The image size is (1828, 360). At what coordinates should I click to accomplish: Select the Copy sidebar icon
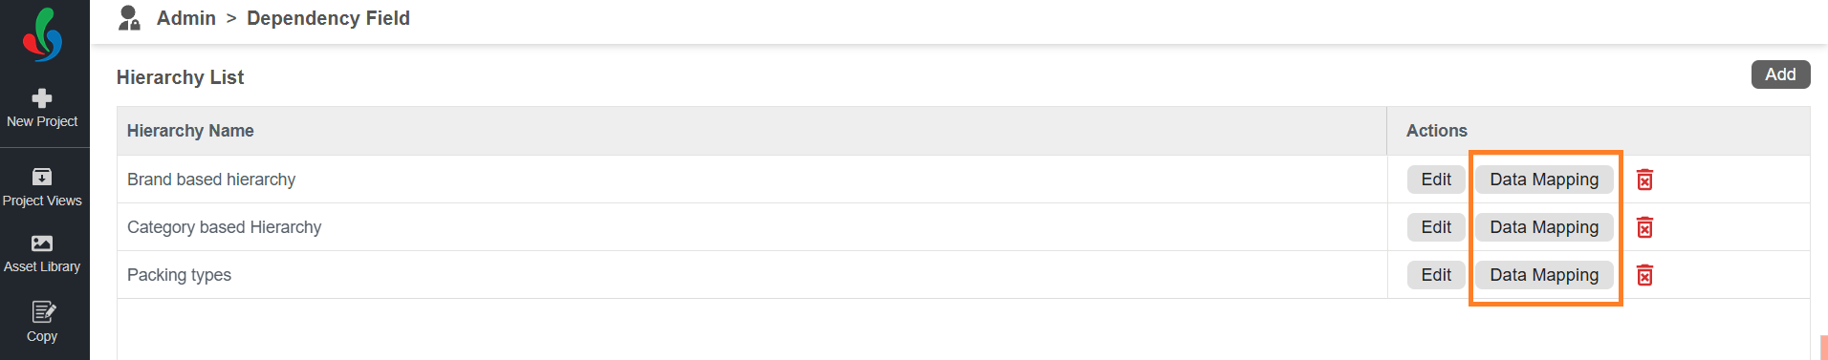[43, 312]
